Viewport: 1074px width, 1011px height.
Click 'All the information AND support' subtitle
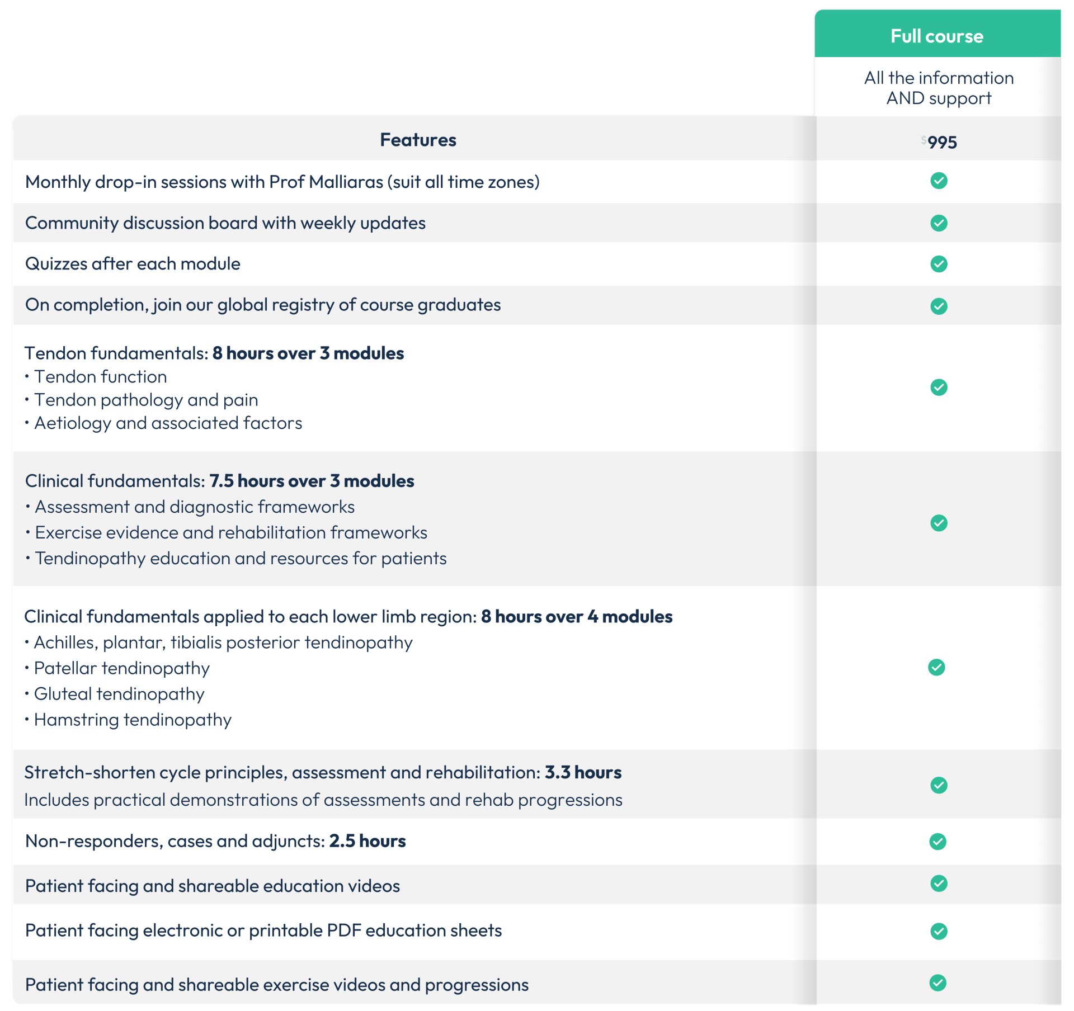939,88
